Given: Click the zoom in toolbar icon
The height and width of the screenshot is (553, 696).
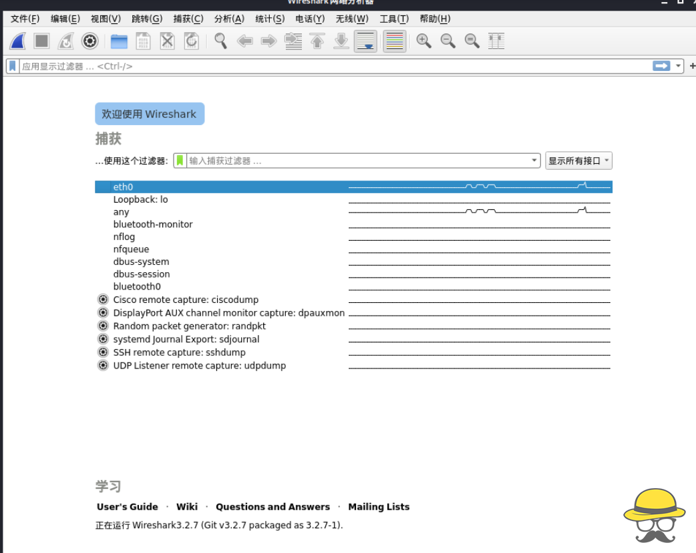Looking at the screenshot, I should coord(423,41).
